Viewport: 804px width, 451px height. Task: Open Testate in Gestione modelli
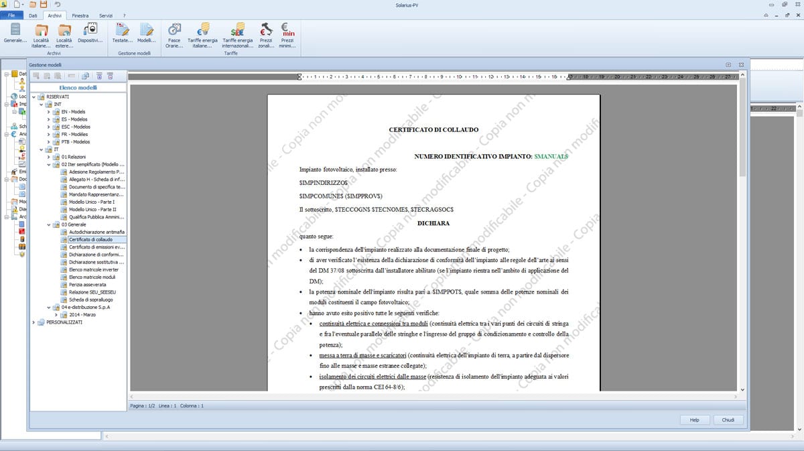tap(122, 31)
